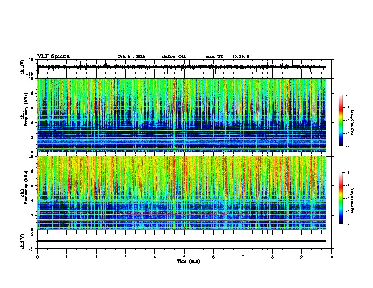373x288 pixels.
Task: Click the "ch.1 Frequency (kHz)" axis label
Action: (x=24, y=109)
